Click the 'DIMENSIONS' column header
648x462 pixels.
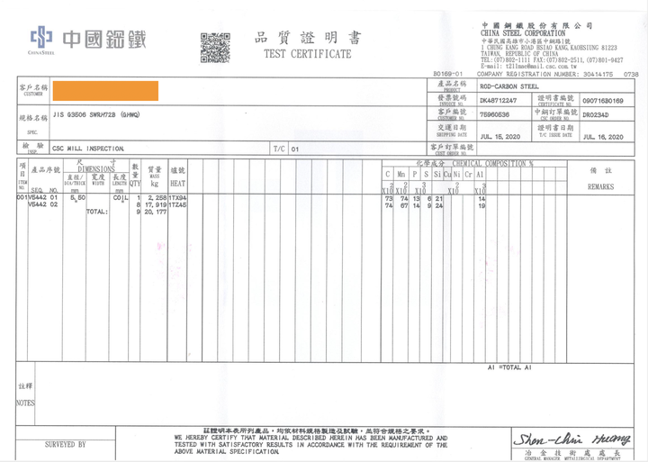tap(96, 168)
